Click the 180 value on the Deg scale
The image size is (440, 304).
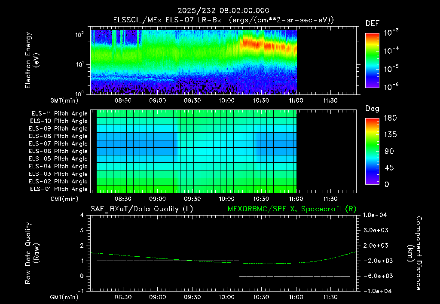[390, 118]
